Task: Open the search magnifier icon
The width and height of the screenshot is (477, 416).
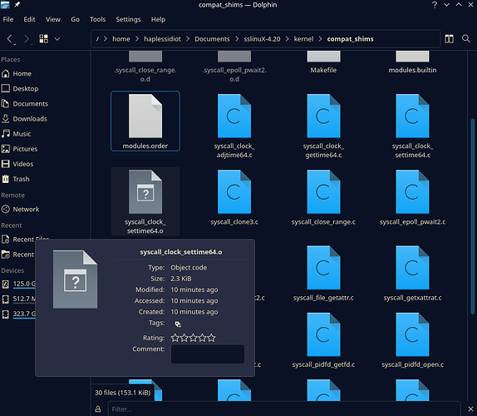Action: [x=465, y=38]
